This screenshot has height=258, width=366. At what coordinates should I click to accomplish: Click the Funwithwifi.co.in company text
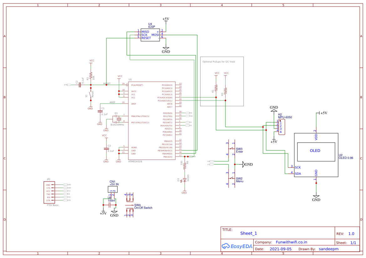click(292, 242)
